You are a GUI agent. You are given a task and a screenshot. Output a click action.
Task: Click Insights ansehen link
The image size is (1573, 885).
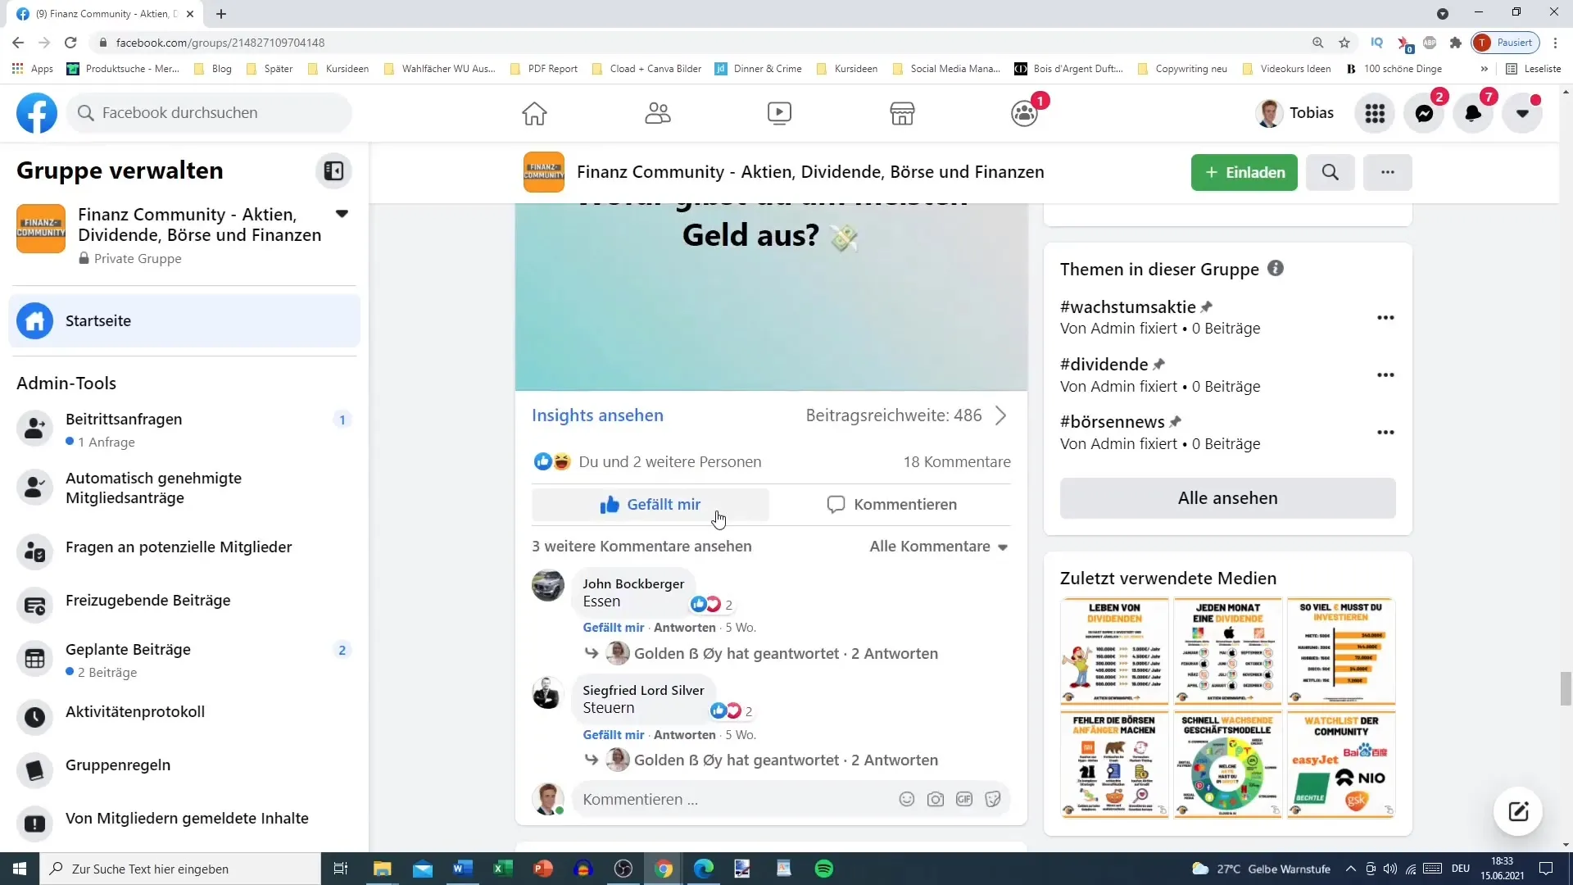pos(597,415)
